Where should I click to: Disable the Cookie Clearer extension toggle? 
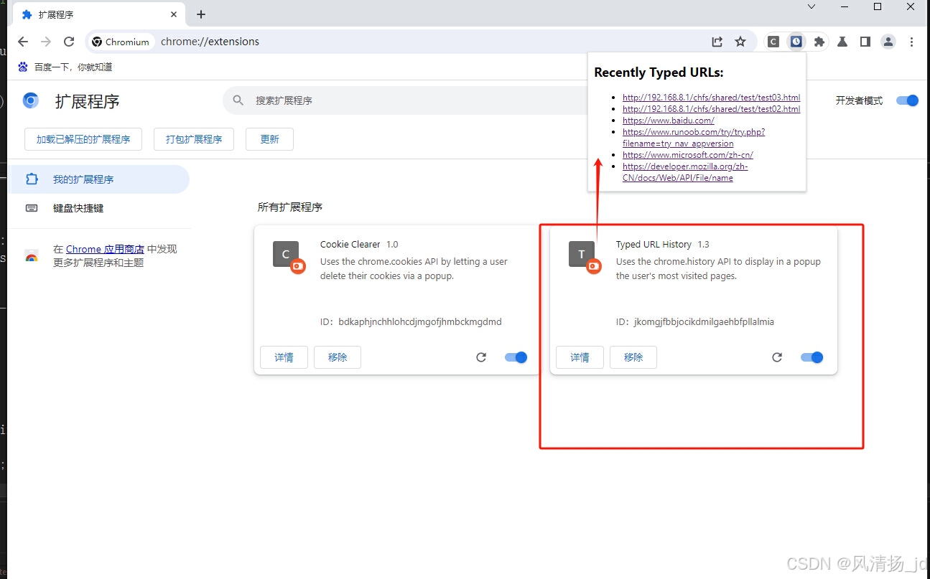coord(516,357)
